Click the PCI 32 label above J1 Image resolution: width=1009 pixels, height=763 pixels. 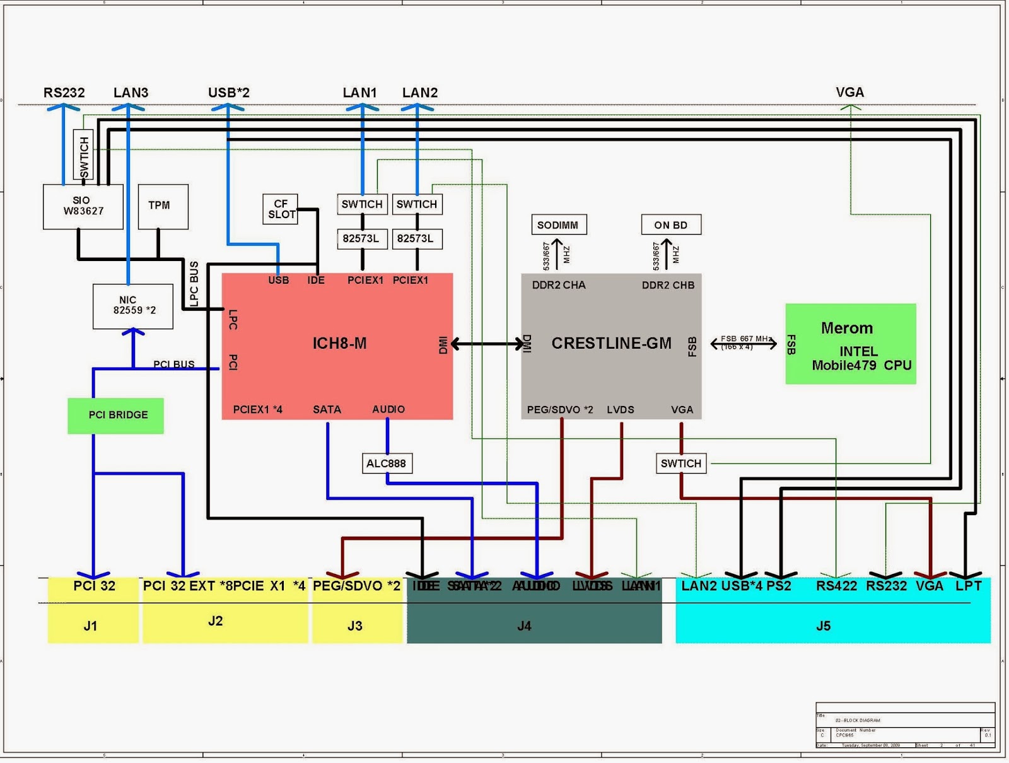(95, 586)
